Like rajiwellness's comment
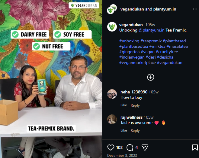Screen dimensions: 199x158 (x=124, y=130)
